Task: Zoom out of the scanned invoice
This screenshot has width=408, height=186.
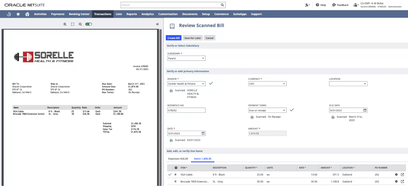Action: coord(80,24)
